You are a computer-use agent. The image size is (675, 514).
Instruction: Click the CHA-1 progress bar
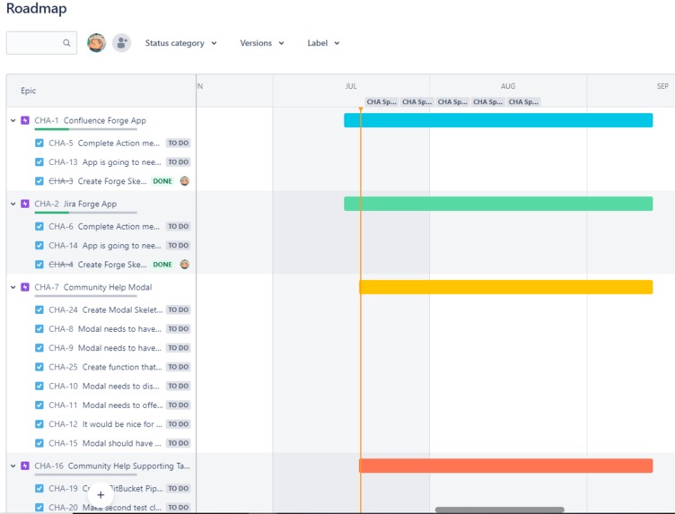85,129
